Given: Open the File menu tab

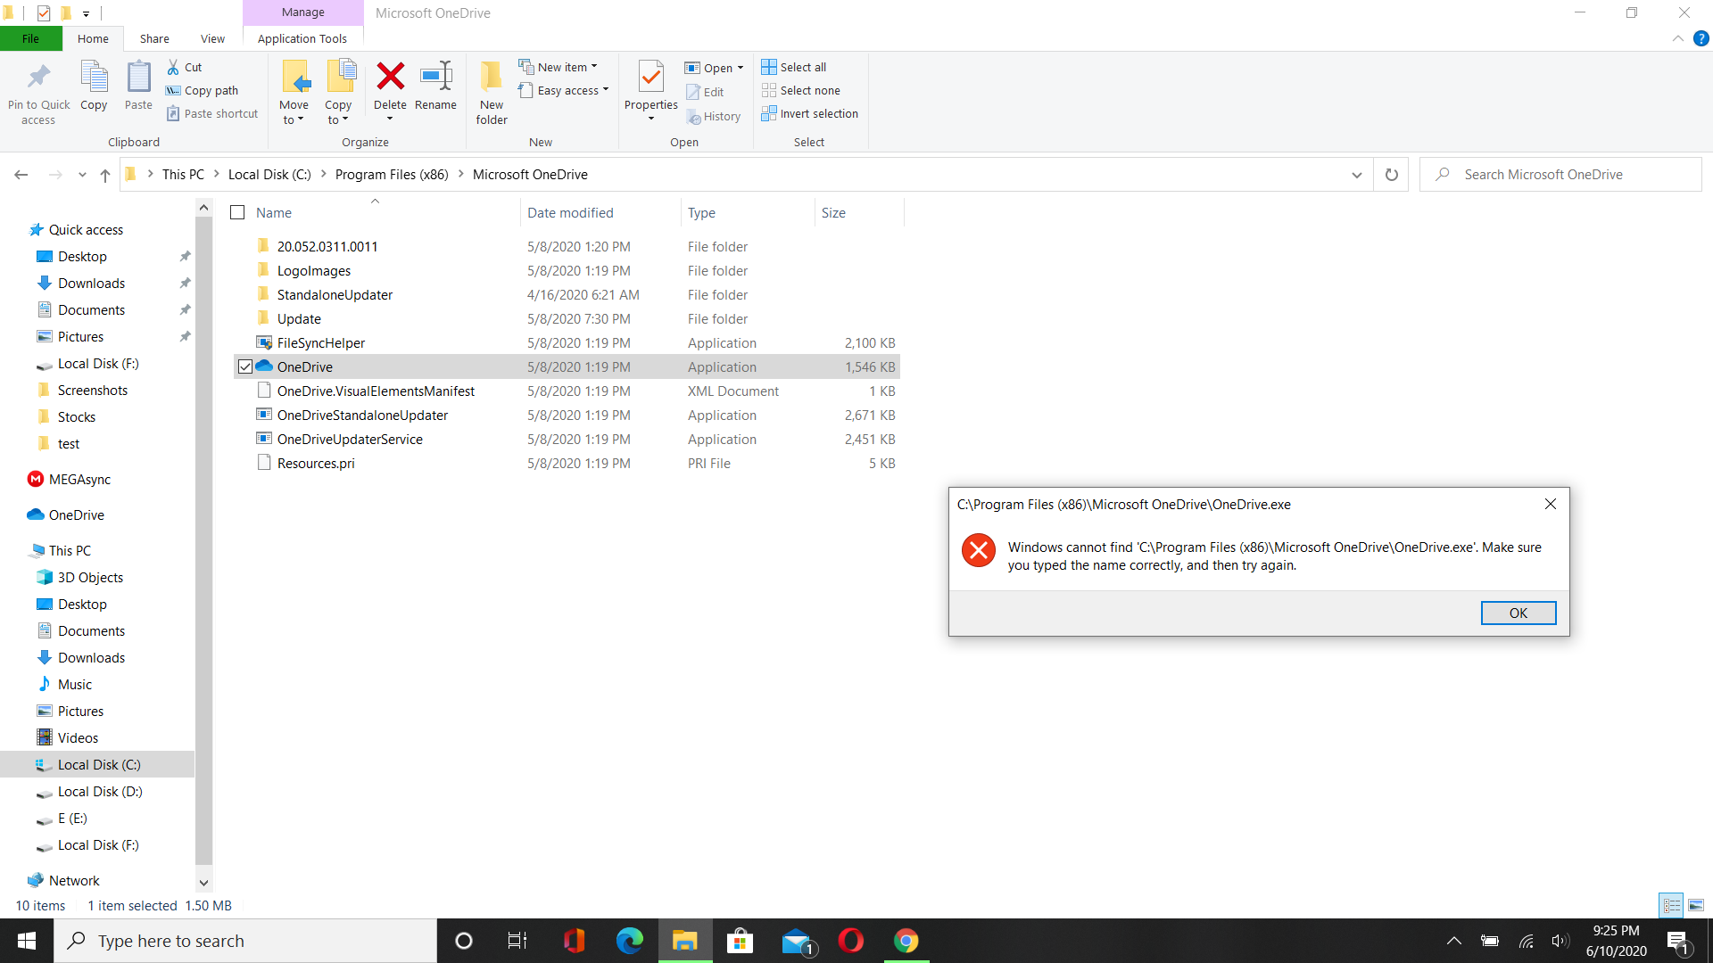Looking at the screenshot, I should 30,38.
